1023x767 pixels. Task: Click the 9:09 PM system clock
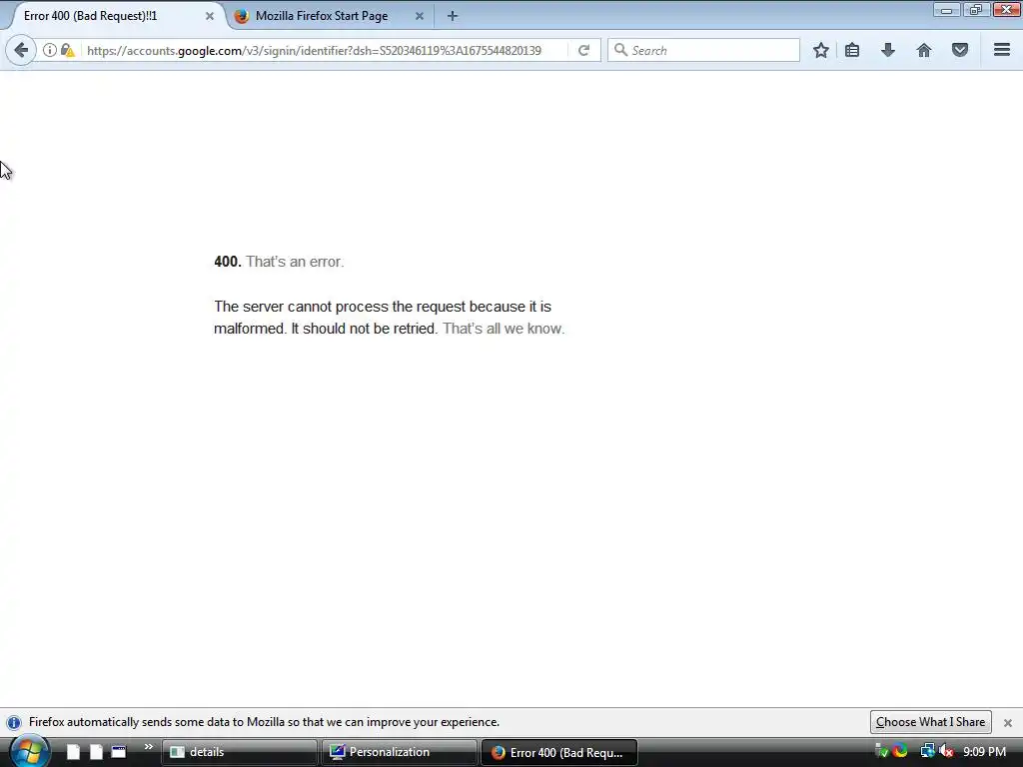point(984,752)
